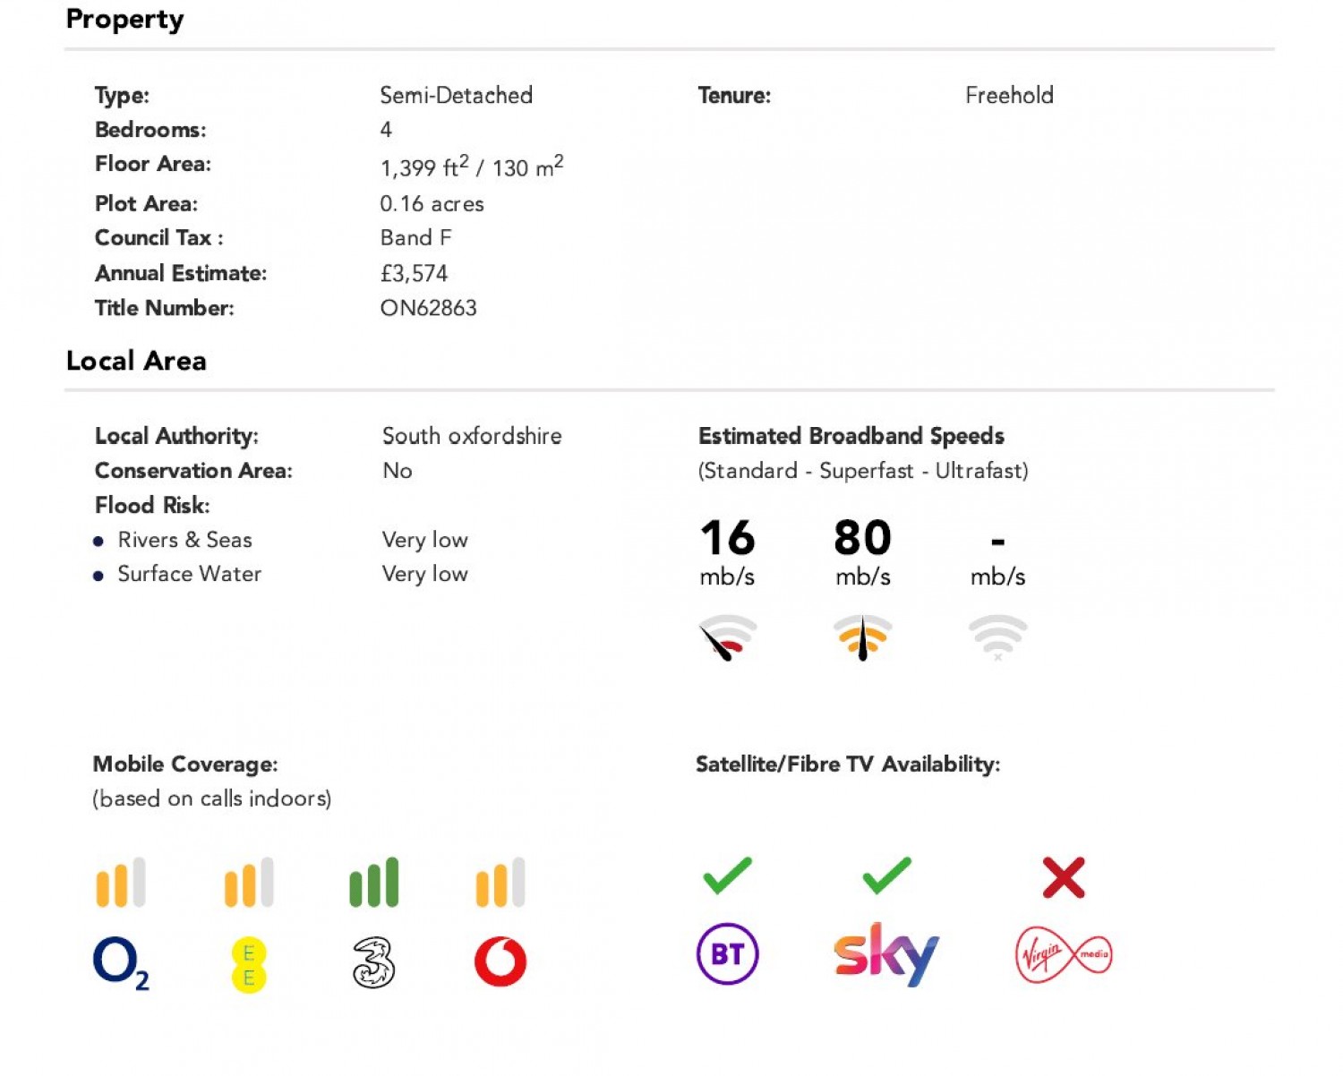Click the Sky logo
1343x1076 pixels.
click(885, 954)
